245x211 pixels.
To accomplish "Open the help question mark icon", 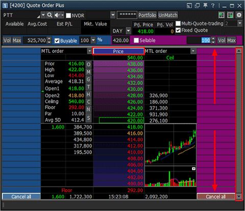I will point(213,6).
